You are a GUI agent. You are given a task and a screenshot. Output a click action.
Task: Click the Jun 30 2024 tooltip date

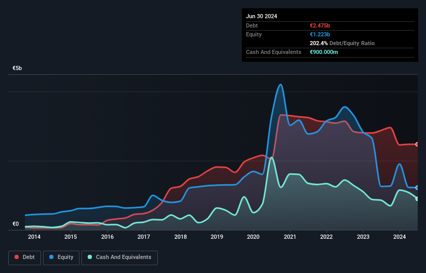coord(262,16)
